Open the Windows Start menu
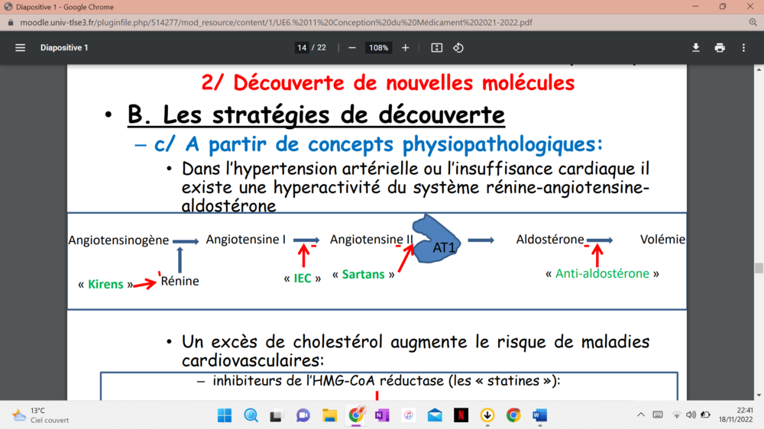 coord(225,415)
